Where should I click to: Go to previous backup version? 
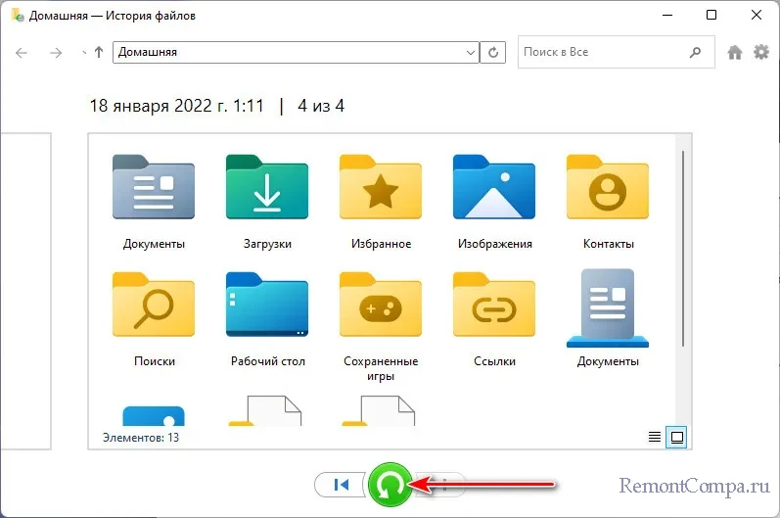pyautogui.click(x=340, y=484)
